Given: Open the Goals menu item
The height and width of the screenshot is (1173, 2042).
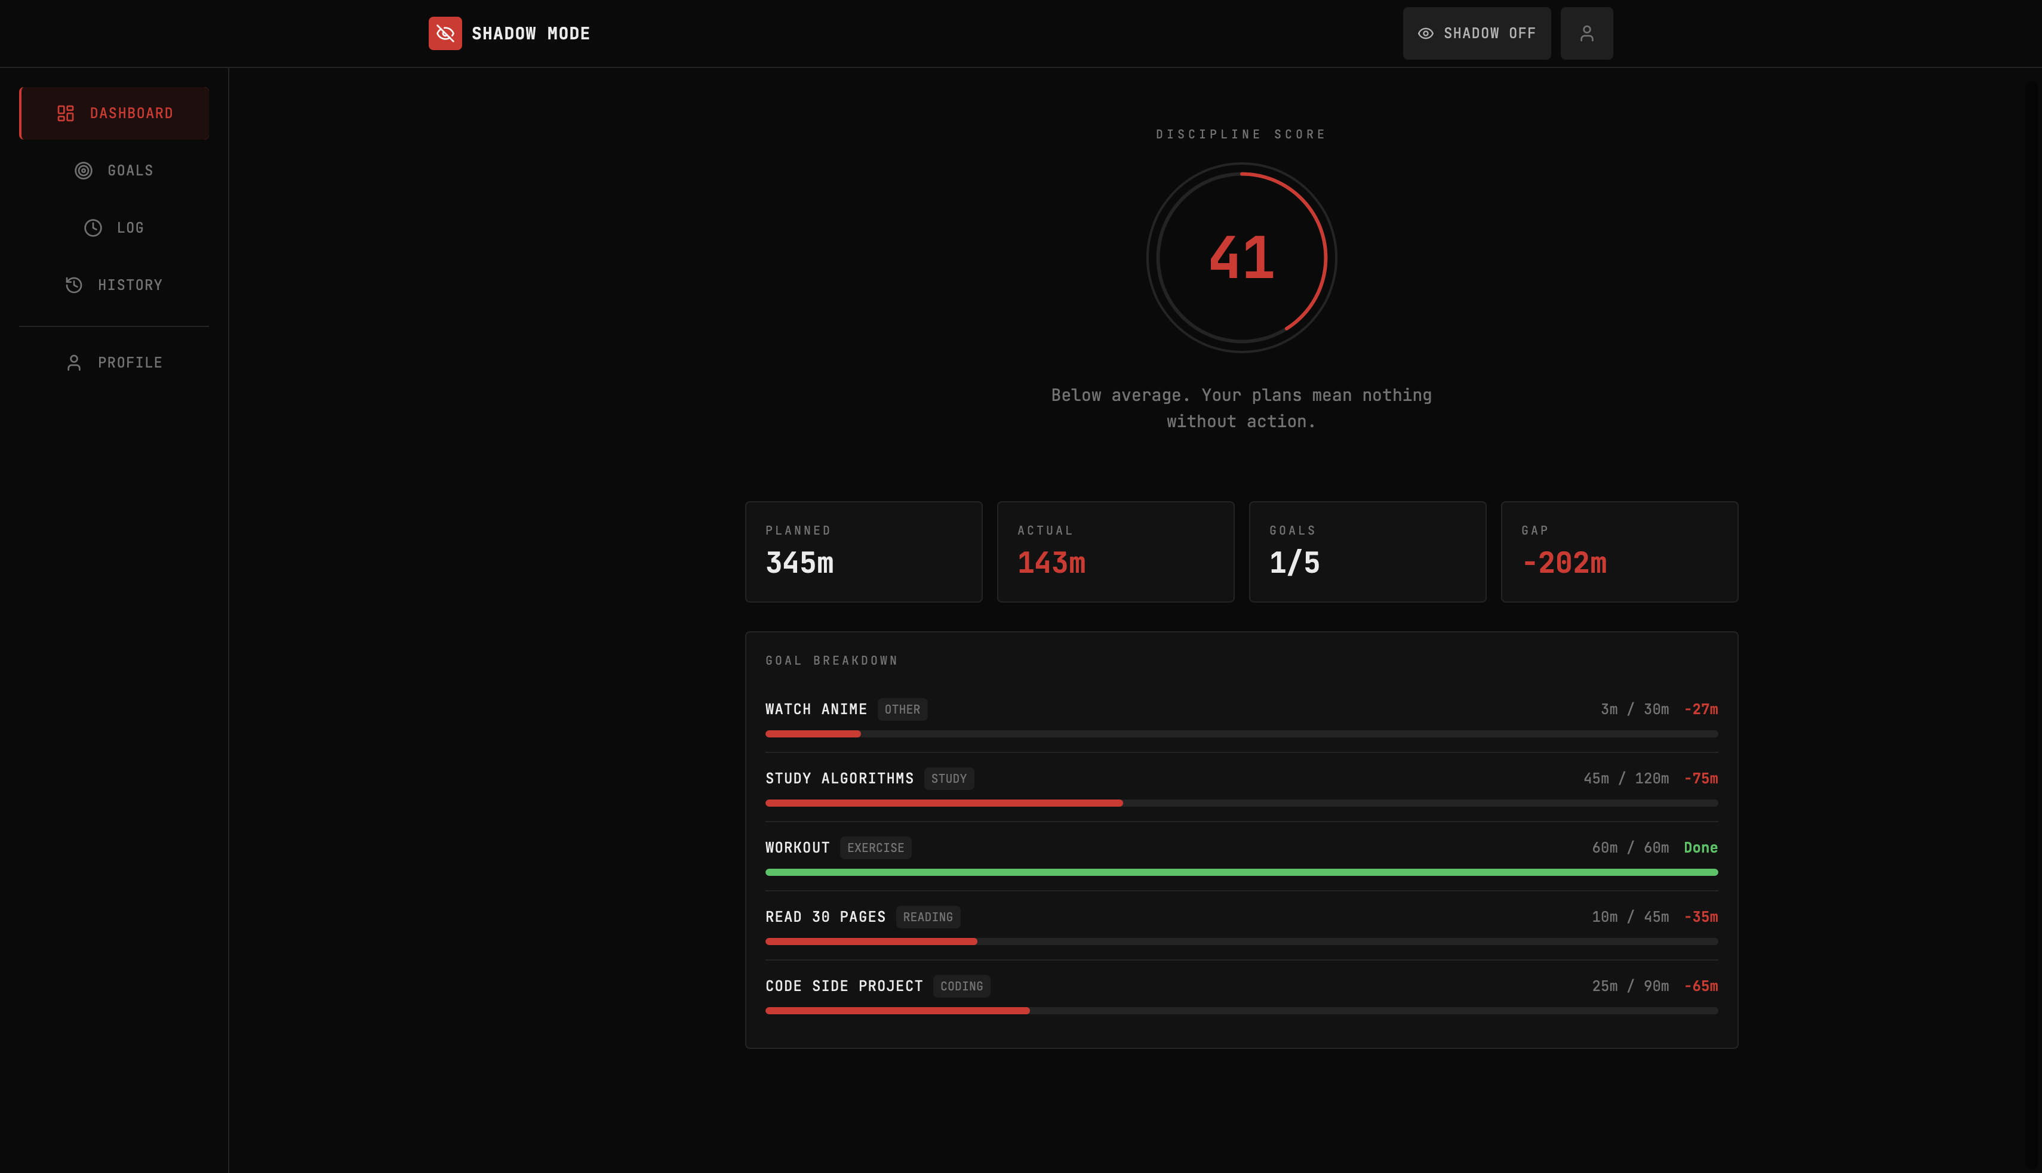Looking at the screenshot, I should pos(130,171).
